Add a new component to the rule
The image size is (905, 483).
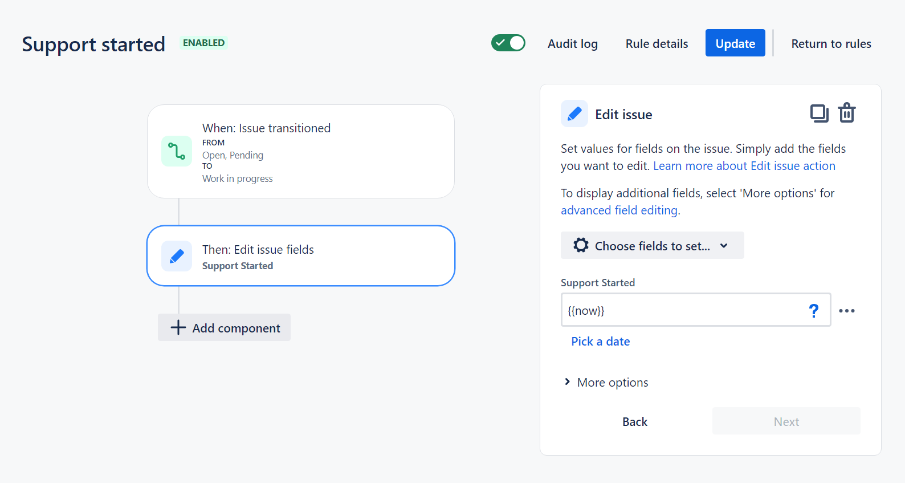pyautogui.click(x=225, y=328)
